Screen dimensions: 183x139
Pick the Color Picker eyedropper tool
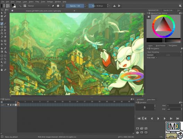click(x=5, y=48)
